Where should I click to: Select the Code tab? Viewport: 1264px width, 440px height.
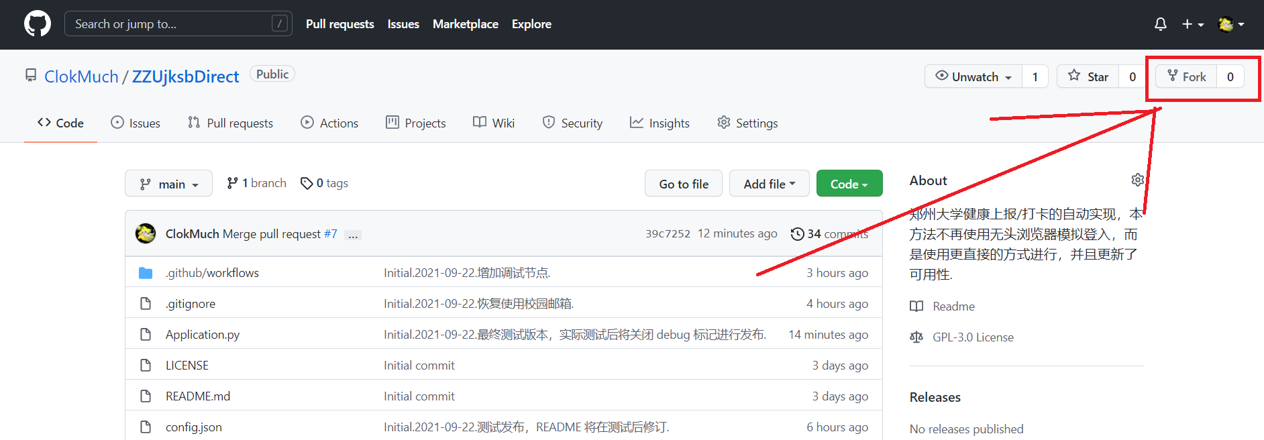tap(60, 123)
